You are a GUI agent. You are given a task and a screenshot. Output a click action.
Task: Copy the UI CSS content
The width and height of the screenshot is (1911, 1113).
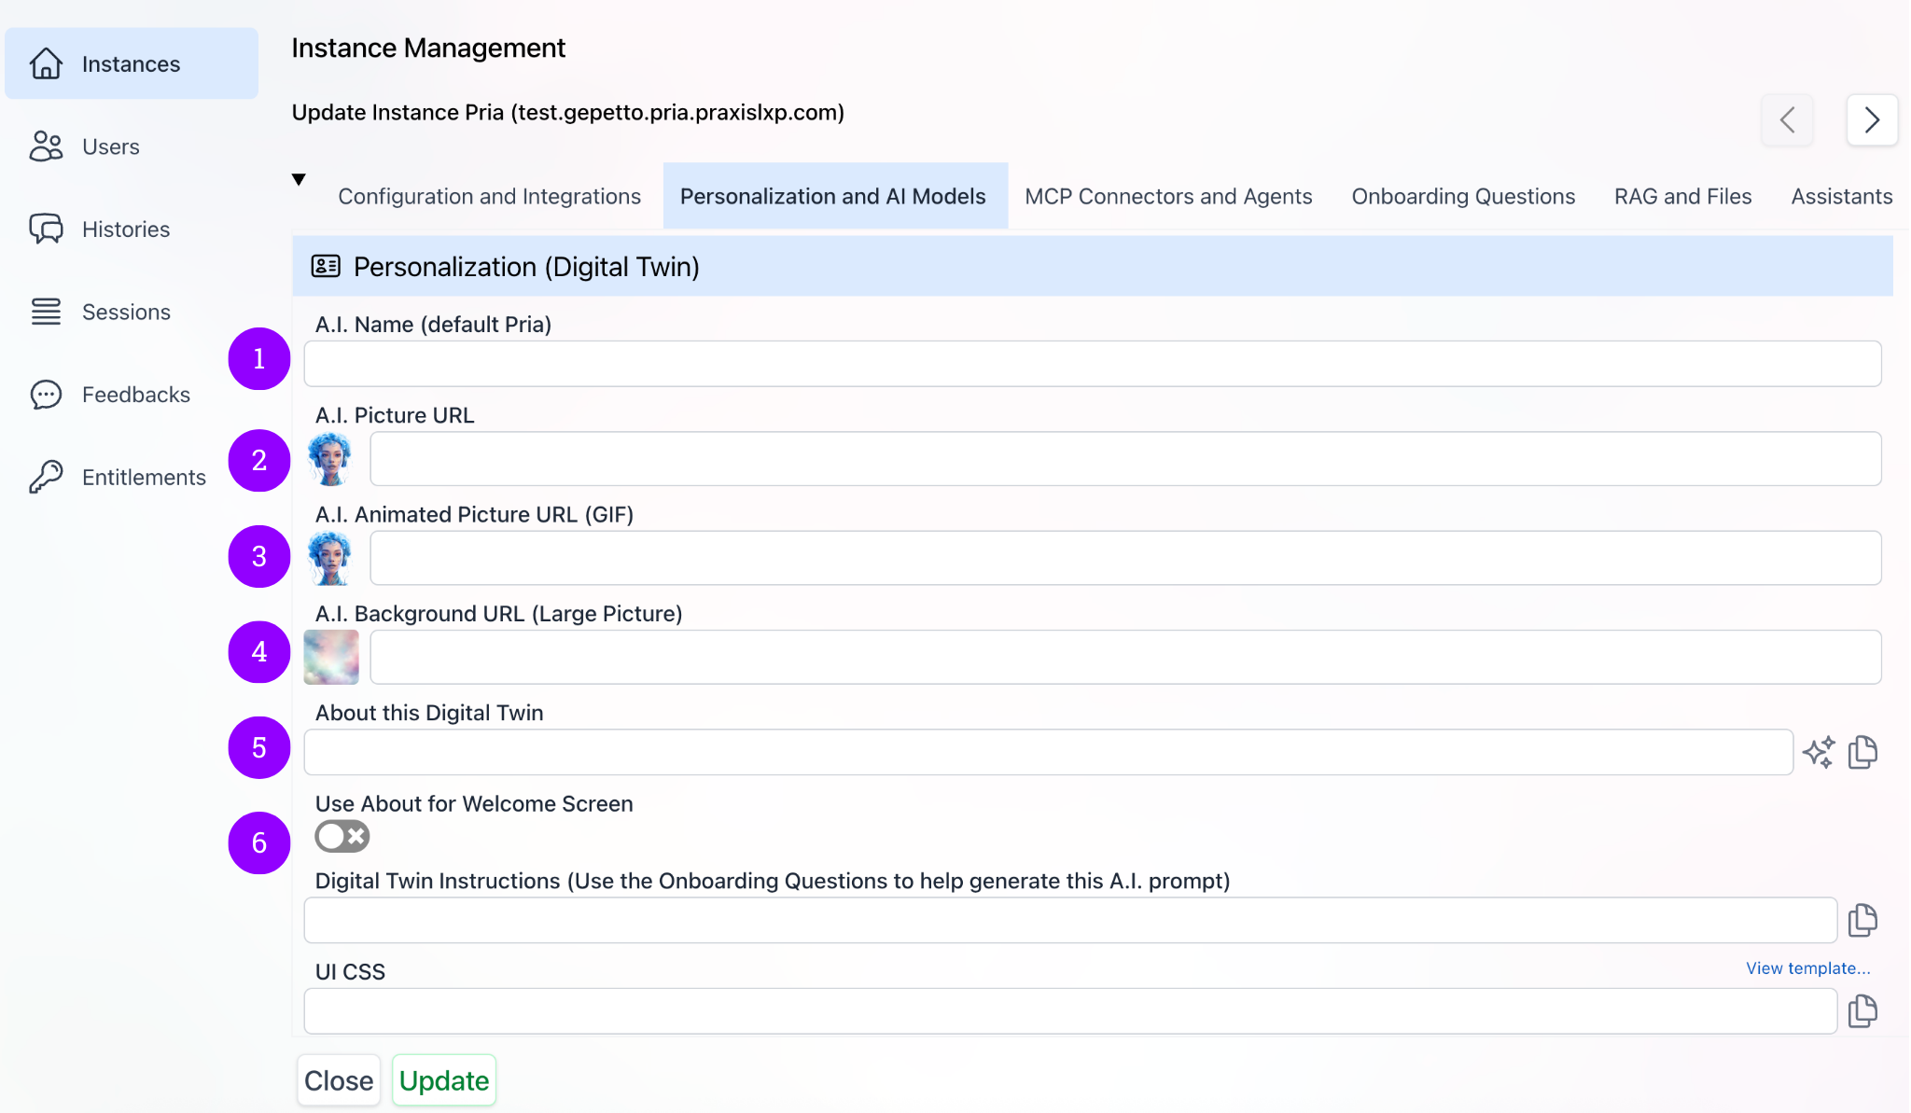(1862, 1010)
